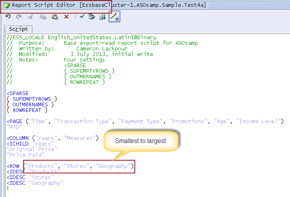Screen dimensions: 290x197
Task: Click the Redo toolbar icon
Action: tap(19, 17)
